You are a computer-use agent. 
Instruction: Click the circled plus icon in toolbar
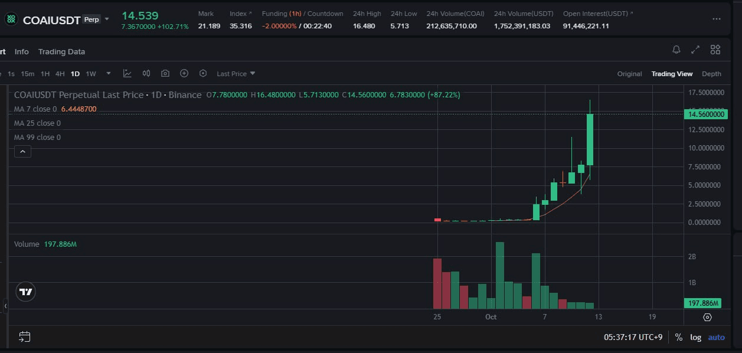tap(184, 74)
